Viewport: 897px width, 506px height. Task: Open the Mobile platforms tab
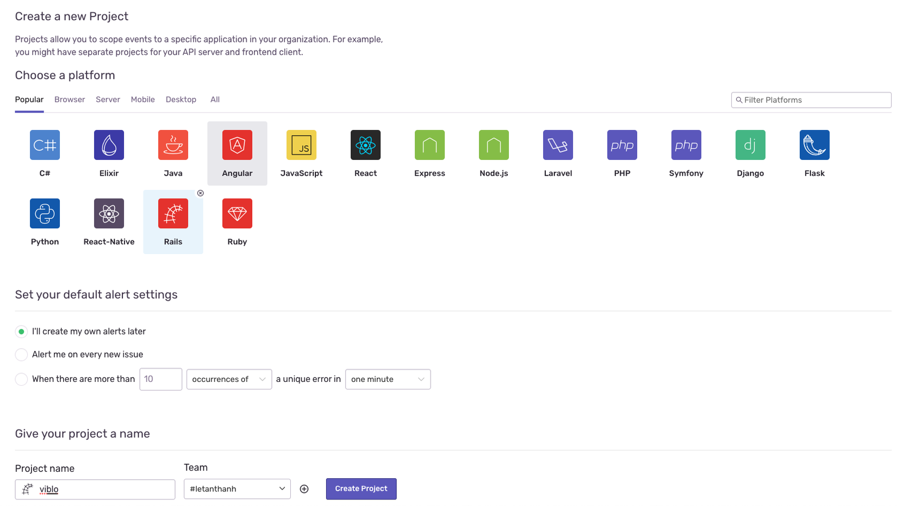pyautogui.click(x=142, y=100)
